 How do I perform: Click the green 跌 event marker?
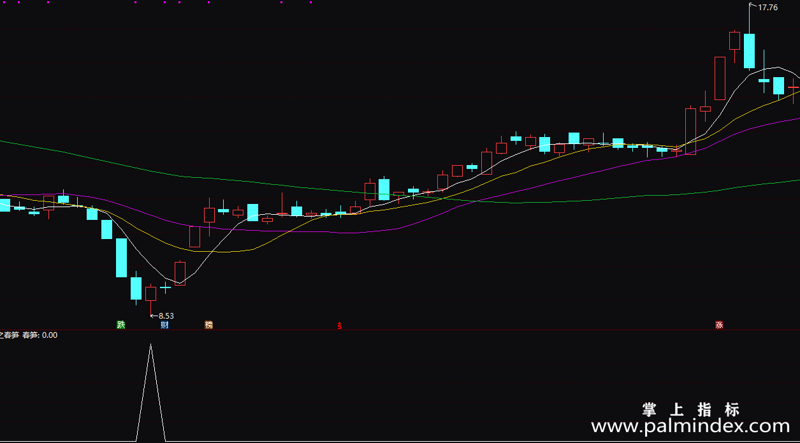121,325
